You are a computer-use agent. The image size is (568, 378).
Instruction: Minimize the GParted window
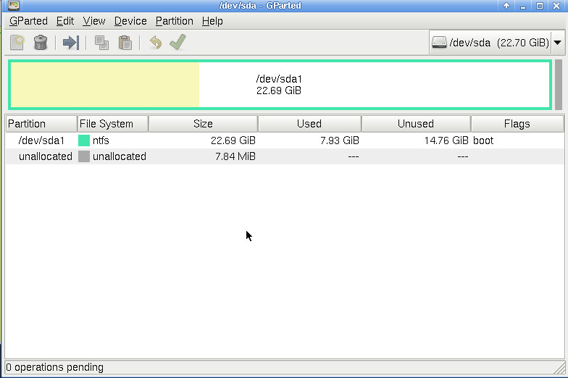pos(523,6)
